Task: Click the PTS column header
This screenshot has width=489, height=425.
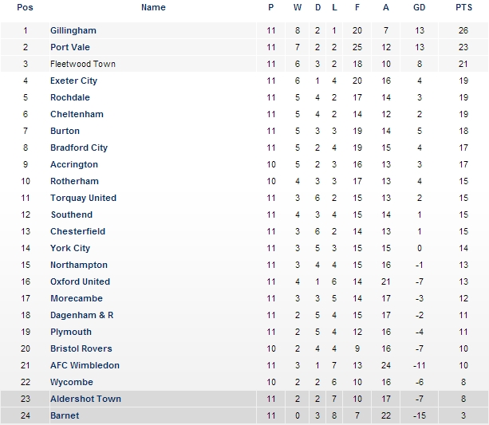Action: (x=463, y=7)
